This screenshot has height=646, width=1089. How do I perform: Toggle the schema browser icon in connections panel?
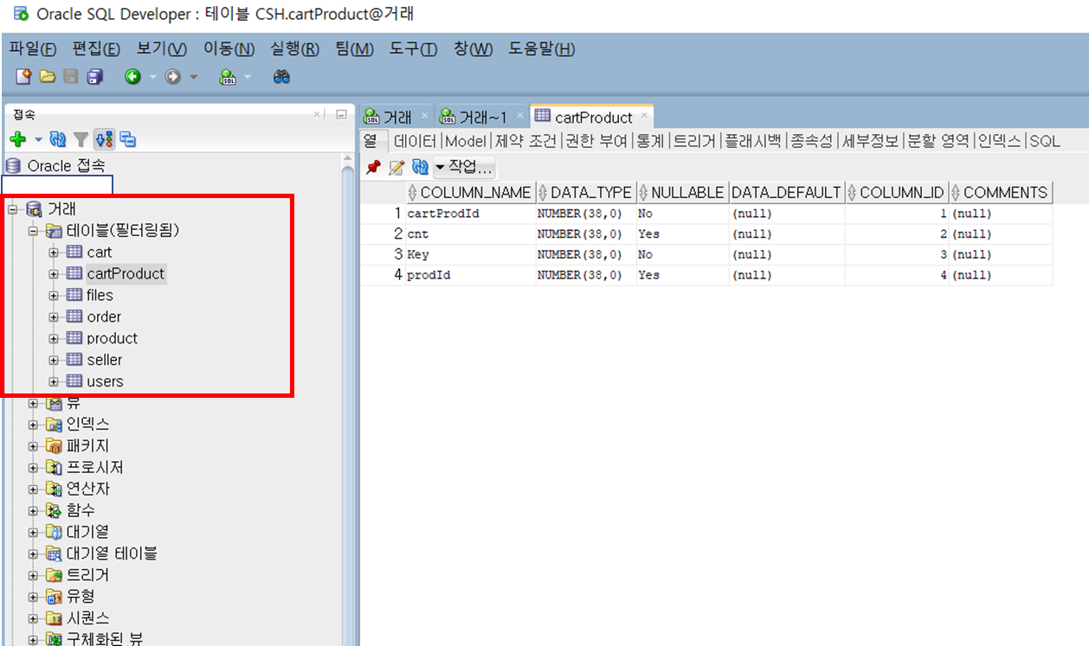104,139
